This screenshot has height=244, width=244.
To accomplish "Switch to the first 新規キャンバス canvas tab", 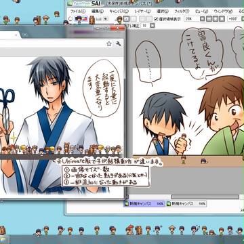I will (144, 203).
